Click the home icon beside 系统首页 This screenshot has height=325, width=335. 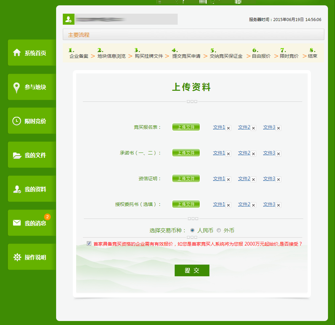(x=17, y=53)
